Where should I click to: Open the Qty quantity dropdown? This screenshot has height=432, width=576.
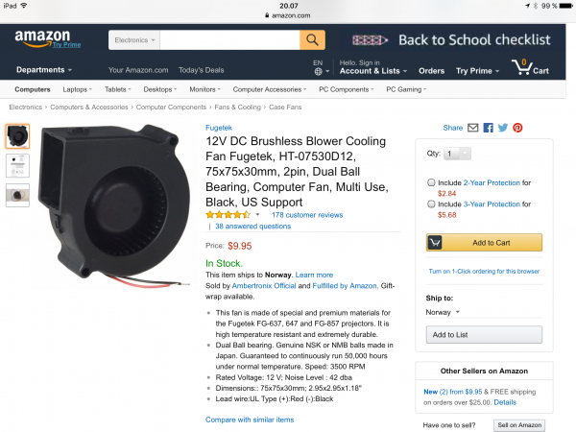(458, 154)
